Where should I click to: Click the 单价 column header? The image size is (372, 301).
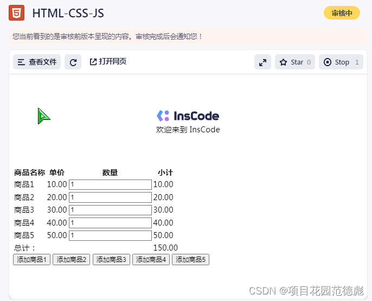(x=57, y=172)
